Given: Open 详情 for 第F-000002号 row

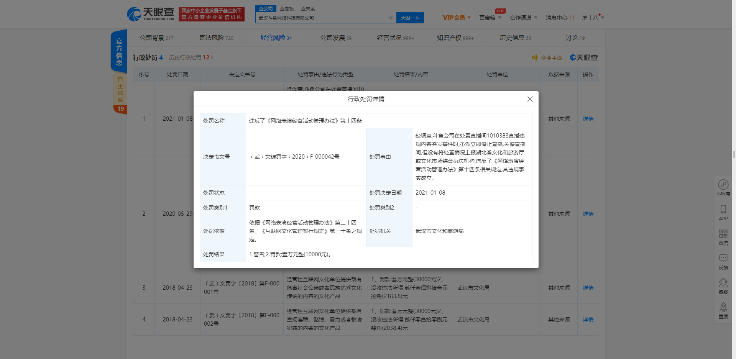Looking at the screenshot, I should point(588,320).
